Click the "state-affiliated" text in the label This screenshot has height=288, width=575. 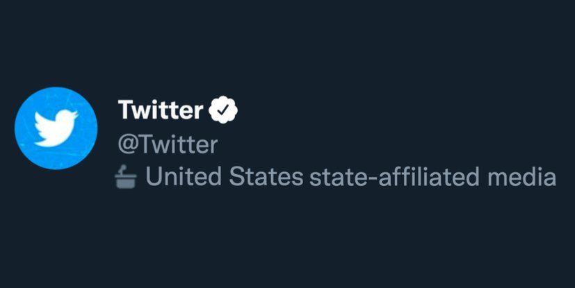click(x=390, y=178)
